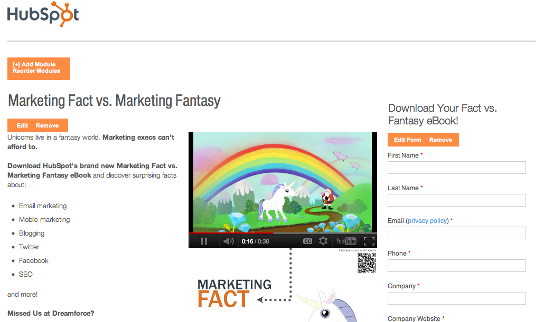Click the 'Mobile marketing' bullet item

pyautogui.click(x=44, y=220)
